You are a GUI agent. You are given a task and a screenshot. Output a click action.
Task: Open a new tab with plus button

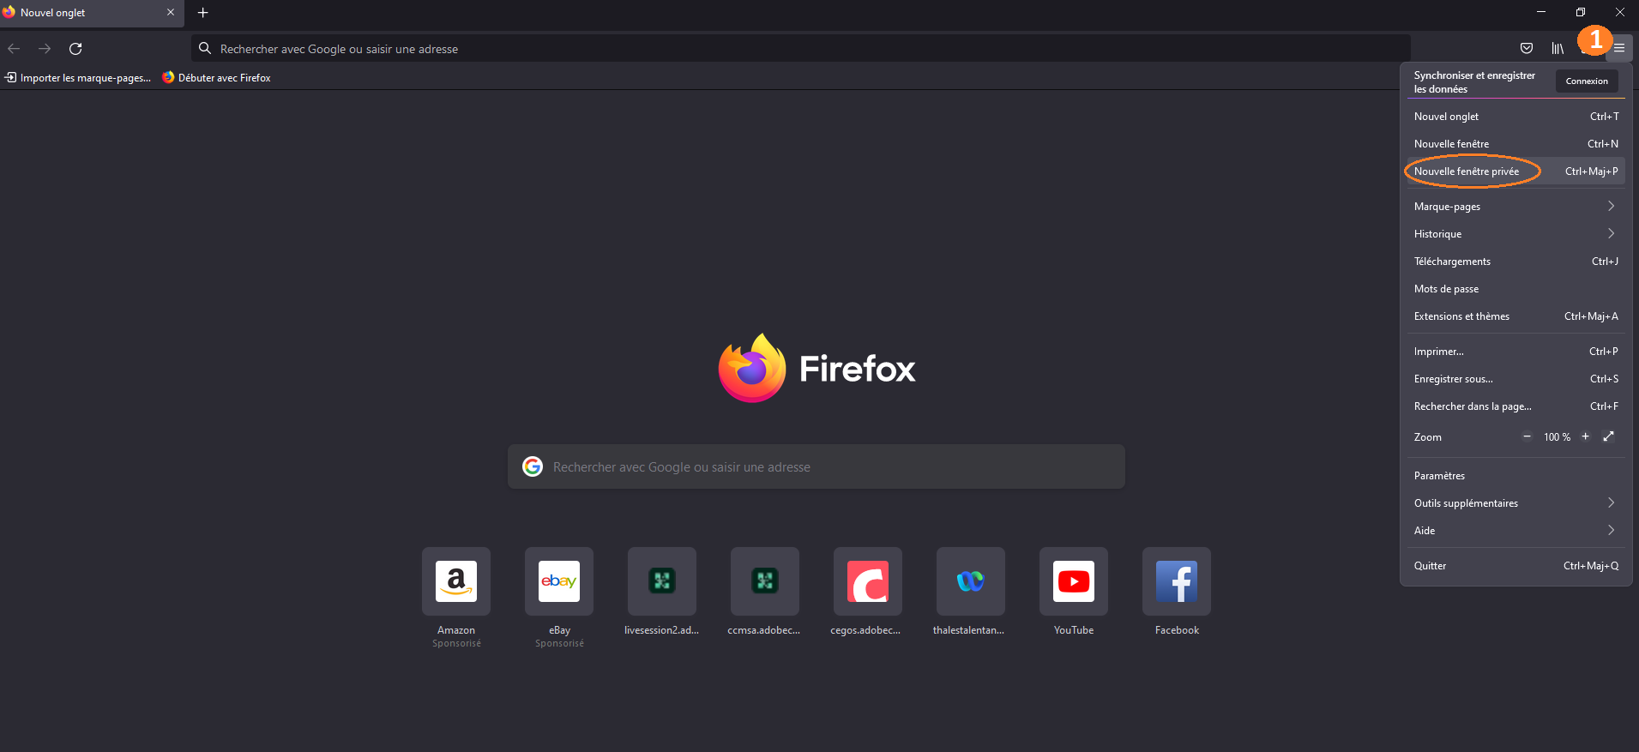pos(203,13)
